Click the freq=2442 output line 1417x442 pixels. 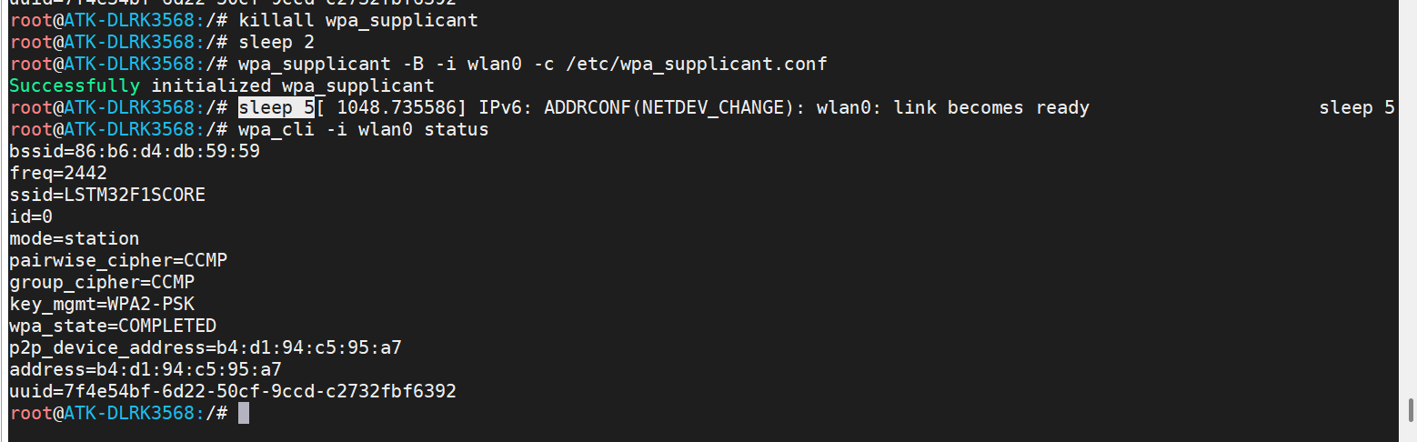[58, 174]
